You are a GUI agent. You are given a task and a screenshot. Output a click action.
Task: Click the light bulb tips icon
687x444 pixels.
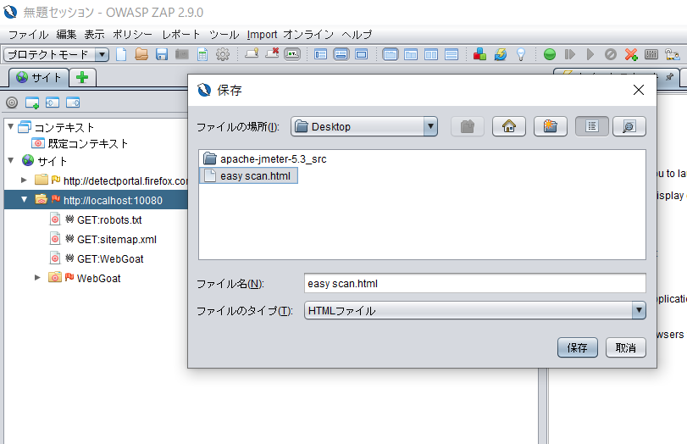[x=520, y=54]
